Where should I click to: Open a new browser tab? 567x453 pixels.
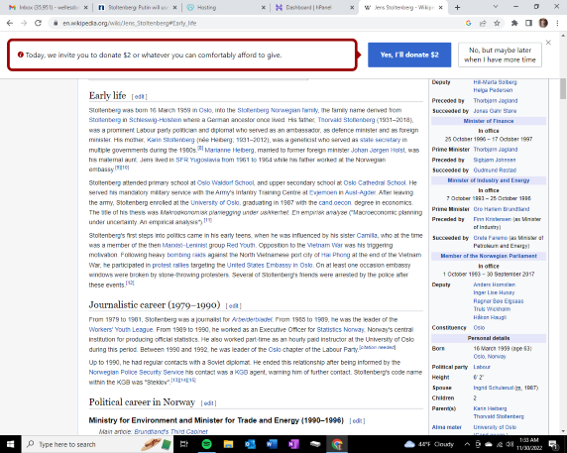click(457, 7)
